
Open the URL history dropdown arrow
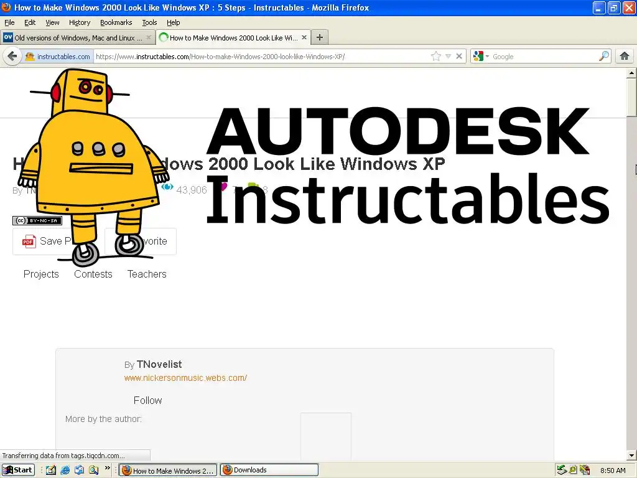coord(448,57)
